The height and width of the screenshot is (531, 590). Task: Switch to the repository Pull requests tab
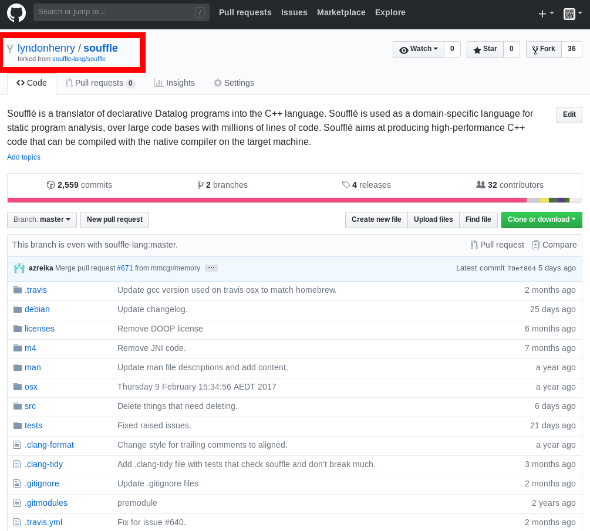(x=100, y=83)
